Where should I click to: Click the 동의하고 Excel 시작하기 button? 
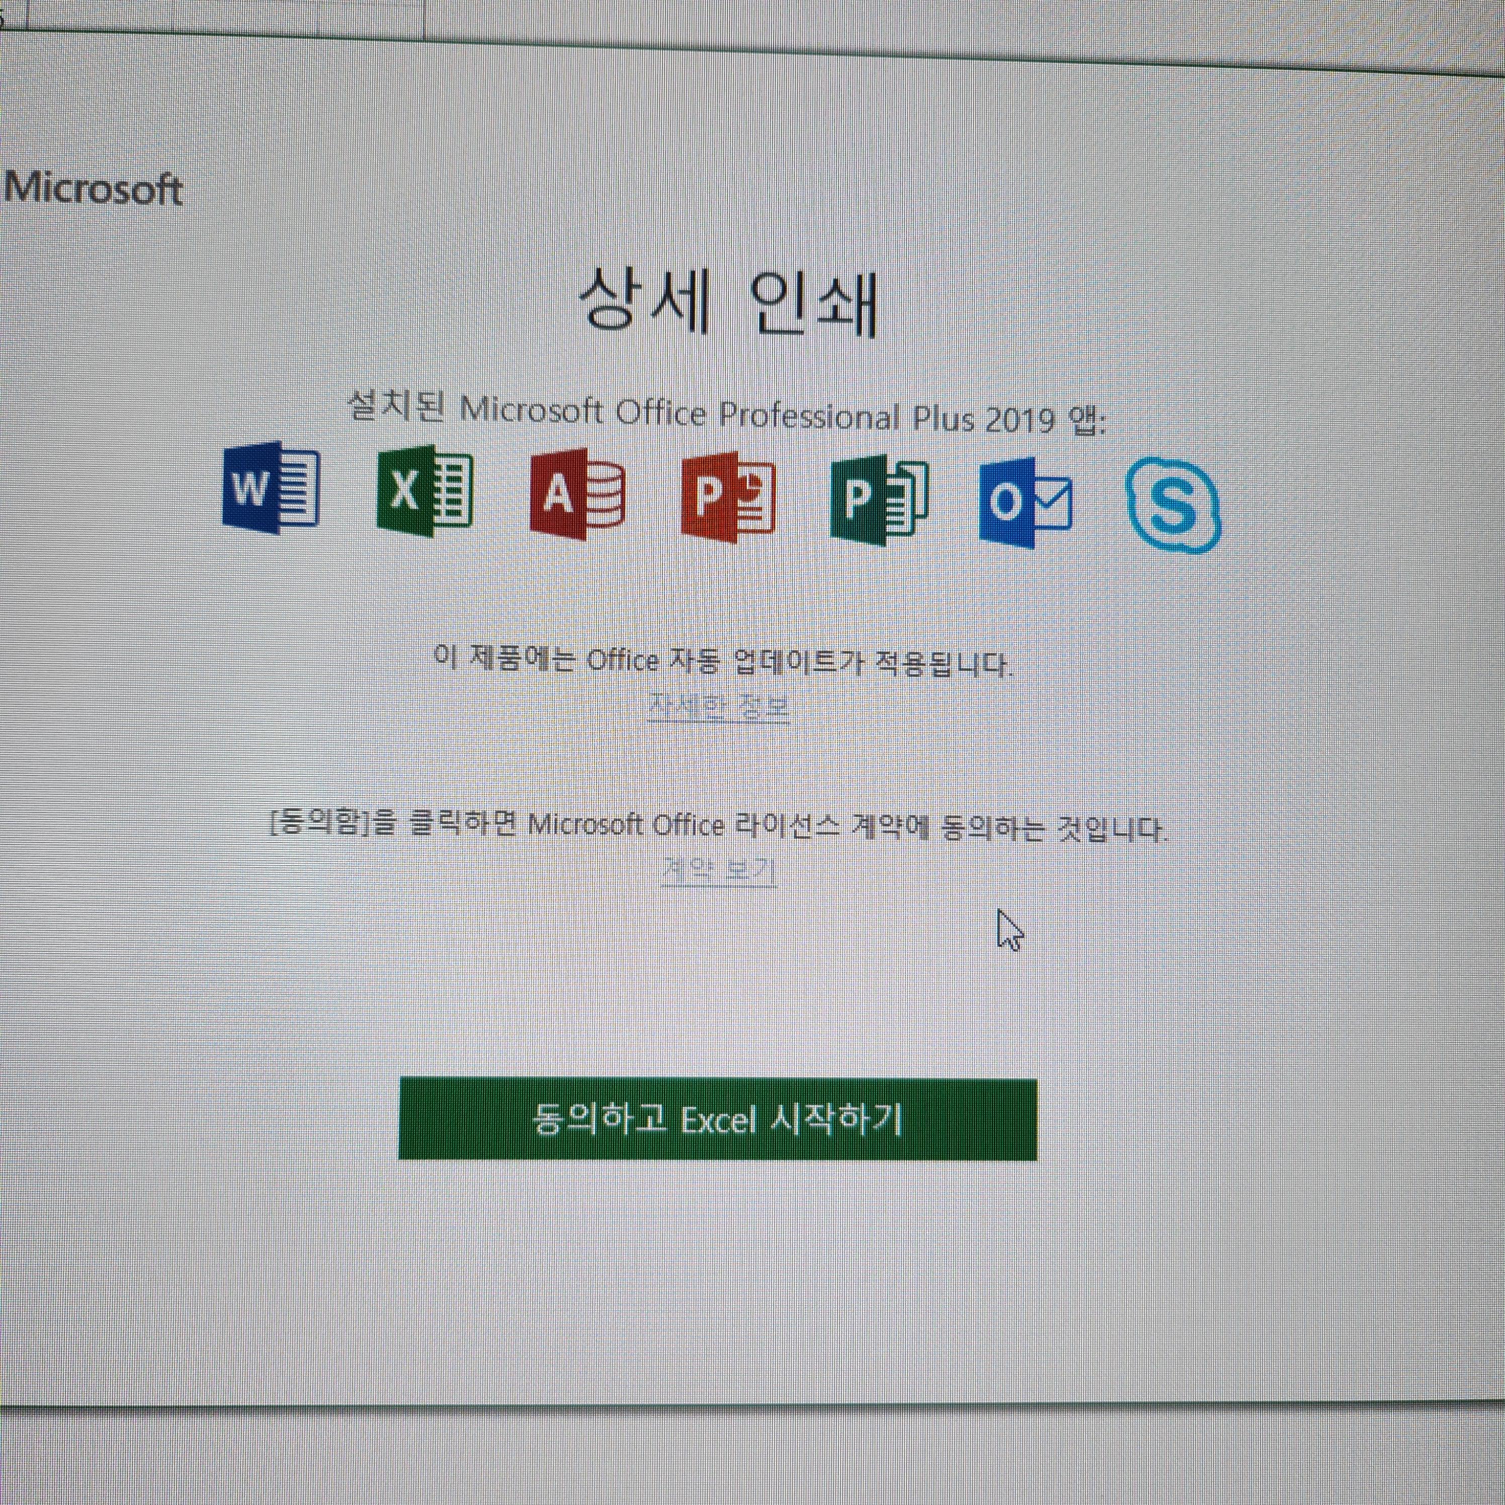click(x=717, y=1119)
